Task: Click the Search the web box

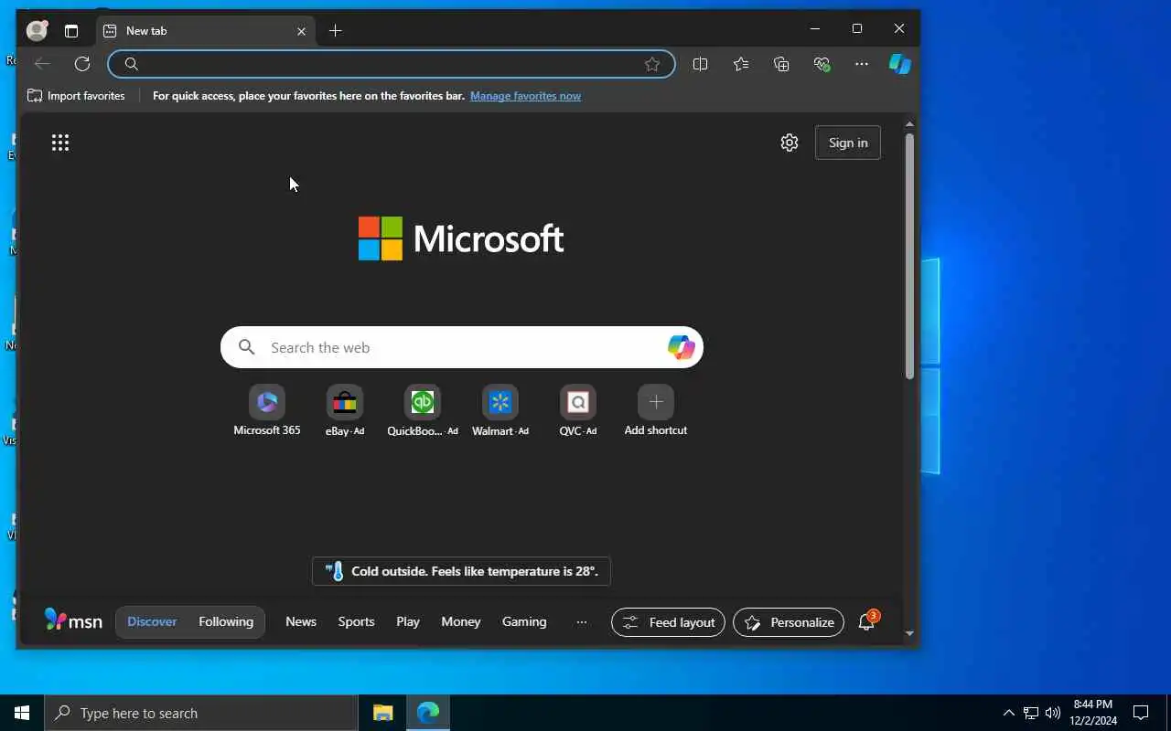Action: click(x=462, y=347)
